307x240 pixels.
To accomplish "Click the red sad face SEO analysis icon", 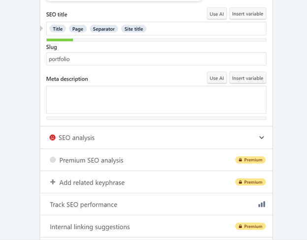I will pyautogui.click(x=52, y=137).
